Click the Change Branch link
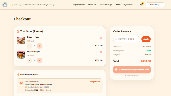Viewport: 171px width, 96px height. pyautogui.click(x=95, y=82)
